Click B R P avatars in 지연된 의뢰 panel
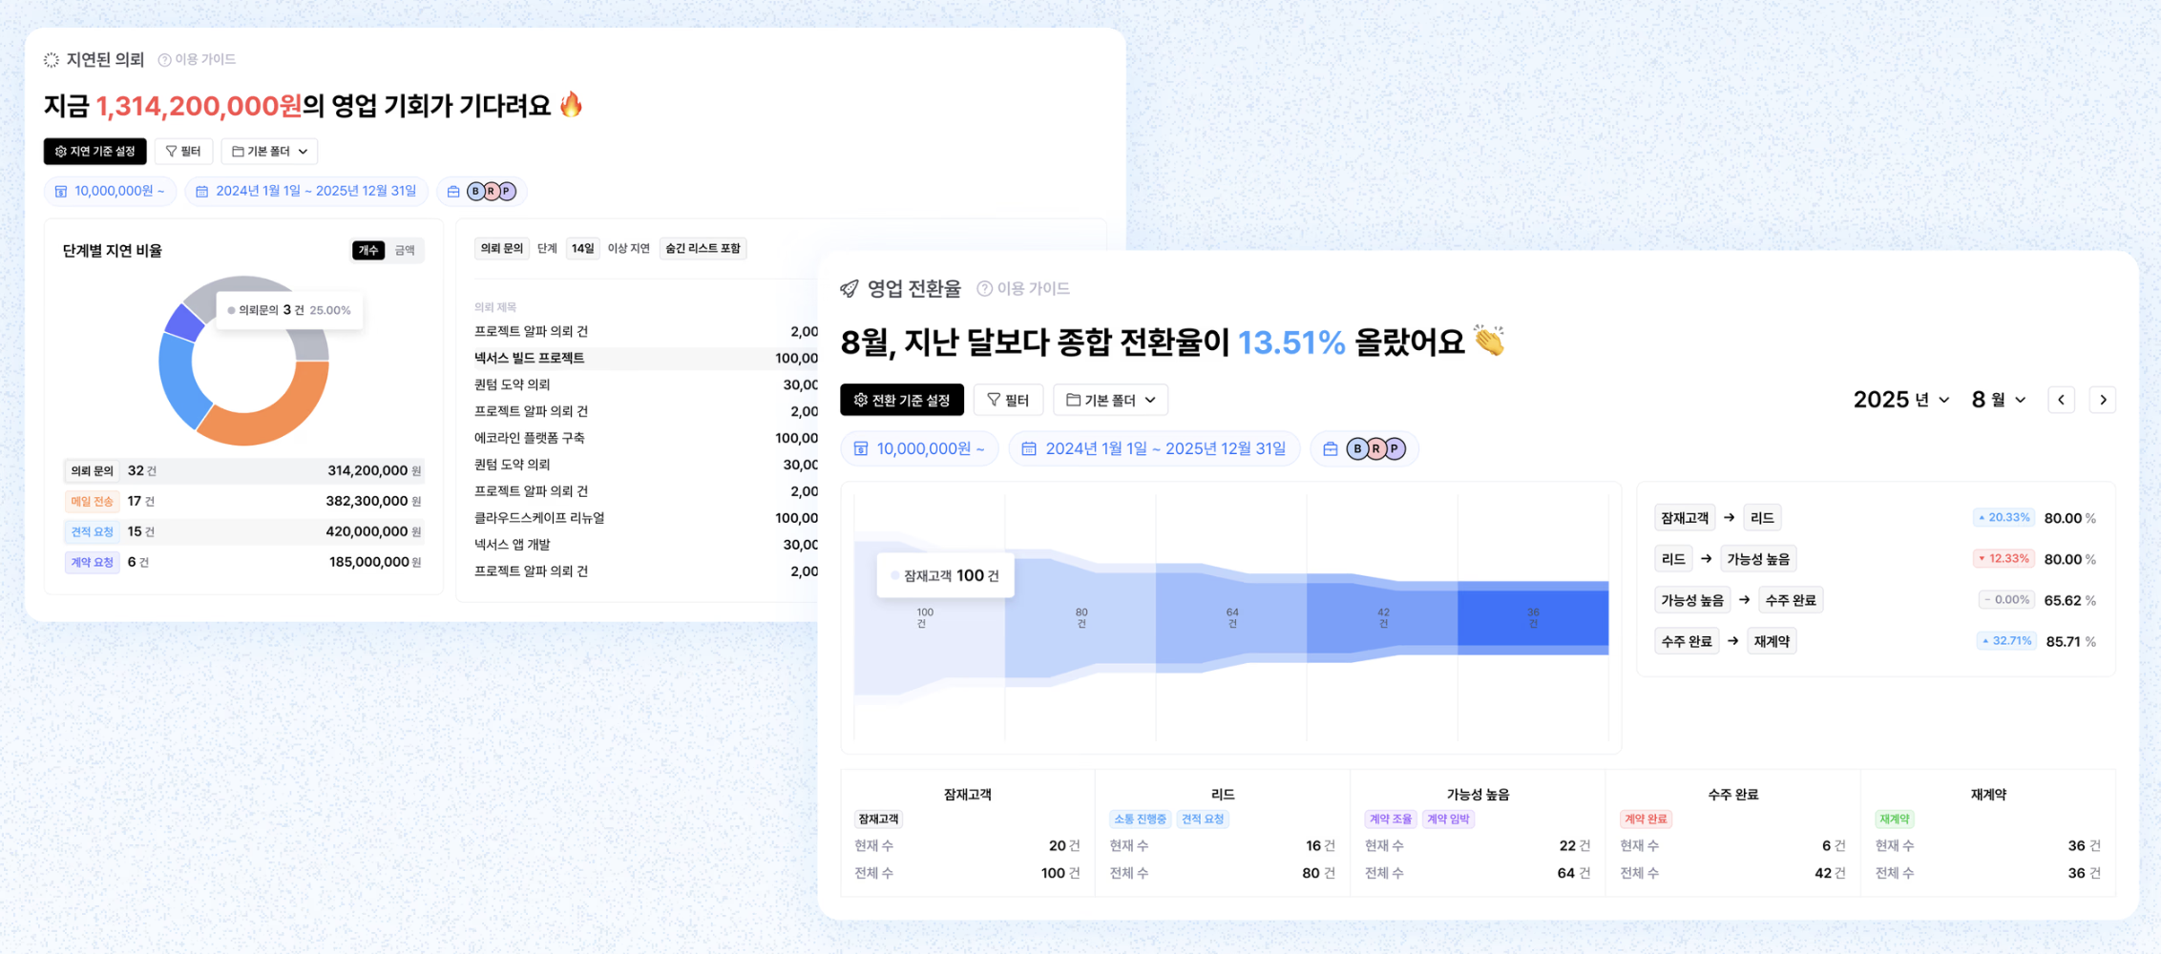 491,191
